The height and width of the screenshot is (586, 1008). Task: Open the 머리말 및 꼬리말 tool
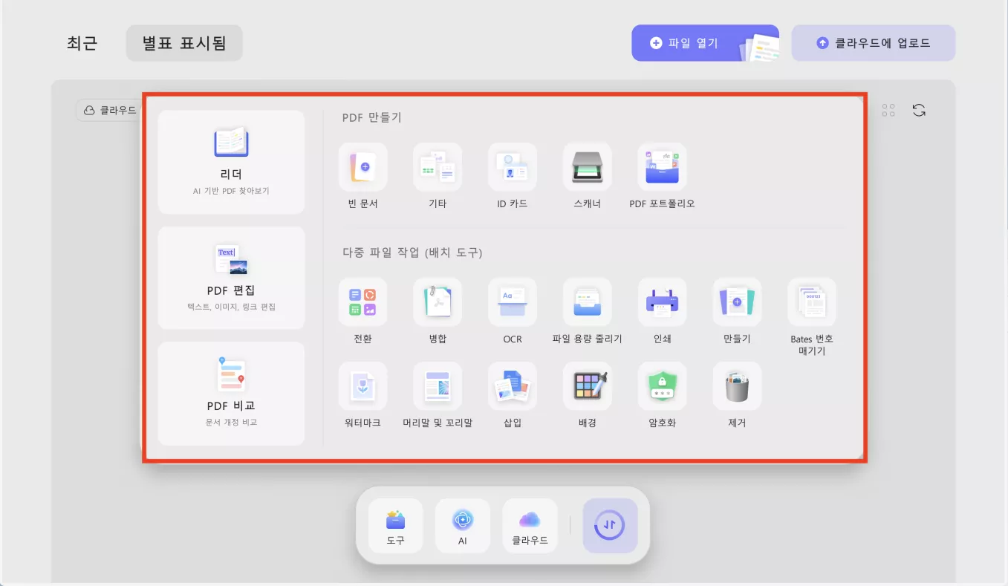tap(437, 385)
